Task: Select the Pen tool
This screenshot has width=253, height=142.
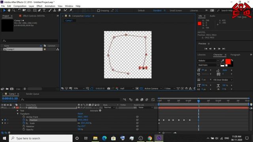Action: pyautogui.click(x=40, y=10)
